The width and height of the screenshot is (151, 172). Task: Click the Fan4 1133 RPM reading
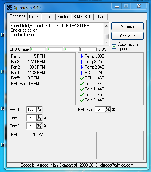pos(28,73)
